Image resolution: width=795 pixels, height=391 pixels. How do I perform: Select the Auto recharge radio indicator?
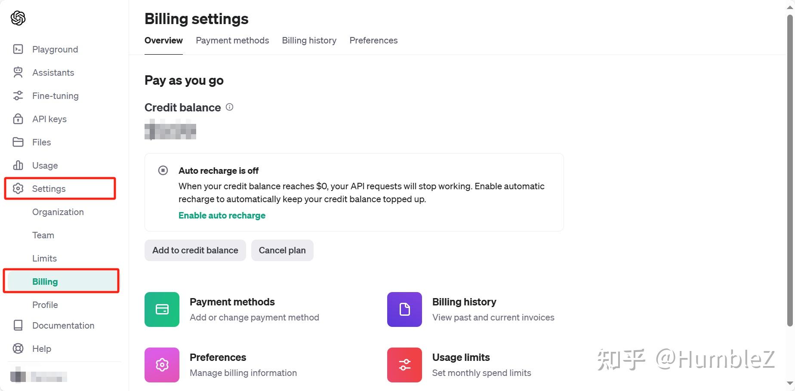tap(163, 170)
